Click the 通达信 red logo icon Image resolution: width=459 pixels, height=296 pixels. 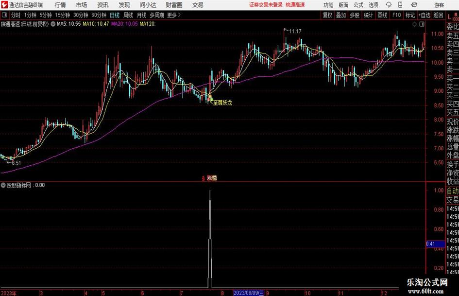coord(4,5)
